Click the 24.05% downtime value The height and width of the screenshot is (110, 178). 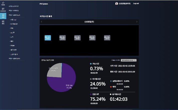pyautogui.click(x=98, y=84)
